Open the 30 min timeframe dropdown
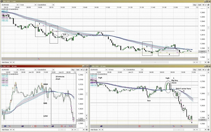 [28, 70]
